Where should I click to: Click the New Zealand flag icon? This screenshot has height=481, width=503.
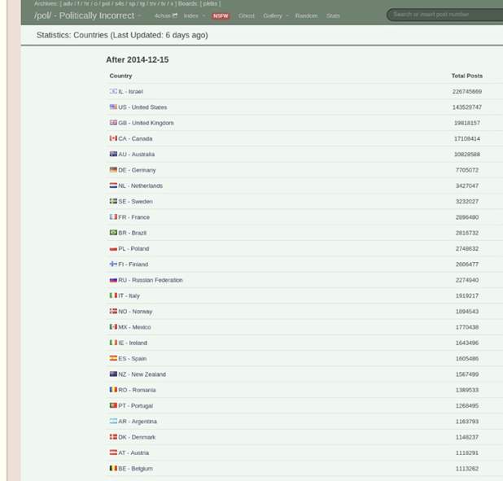113,374
